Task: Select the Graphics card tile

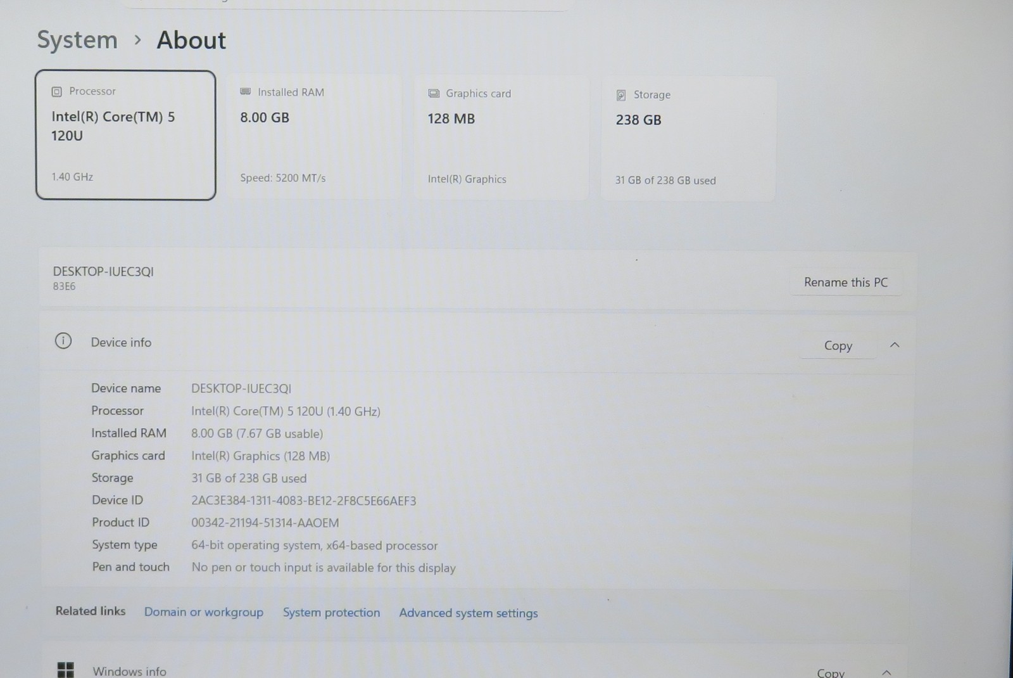Action: click(x=501, y=138)
